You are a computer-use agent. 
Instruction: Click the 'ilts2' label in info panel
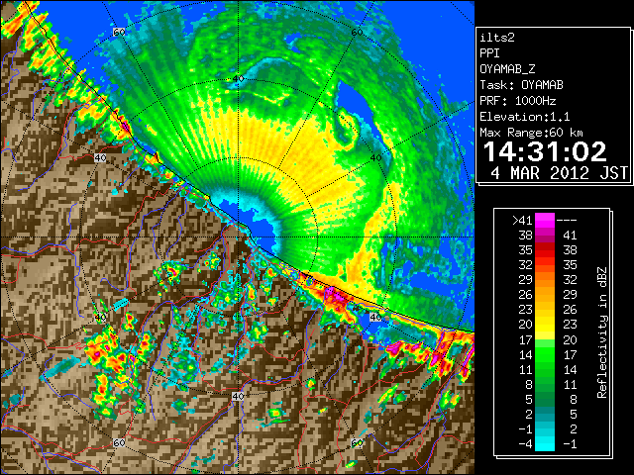497,38
